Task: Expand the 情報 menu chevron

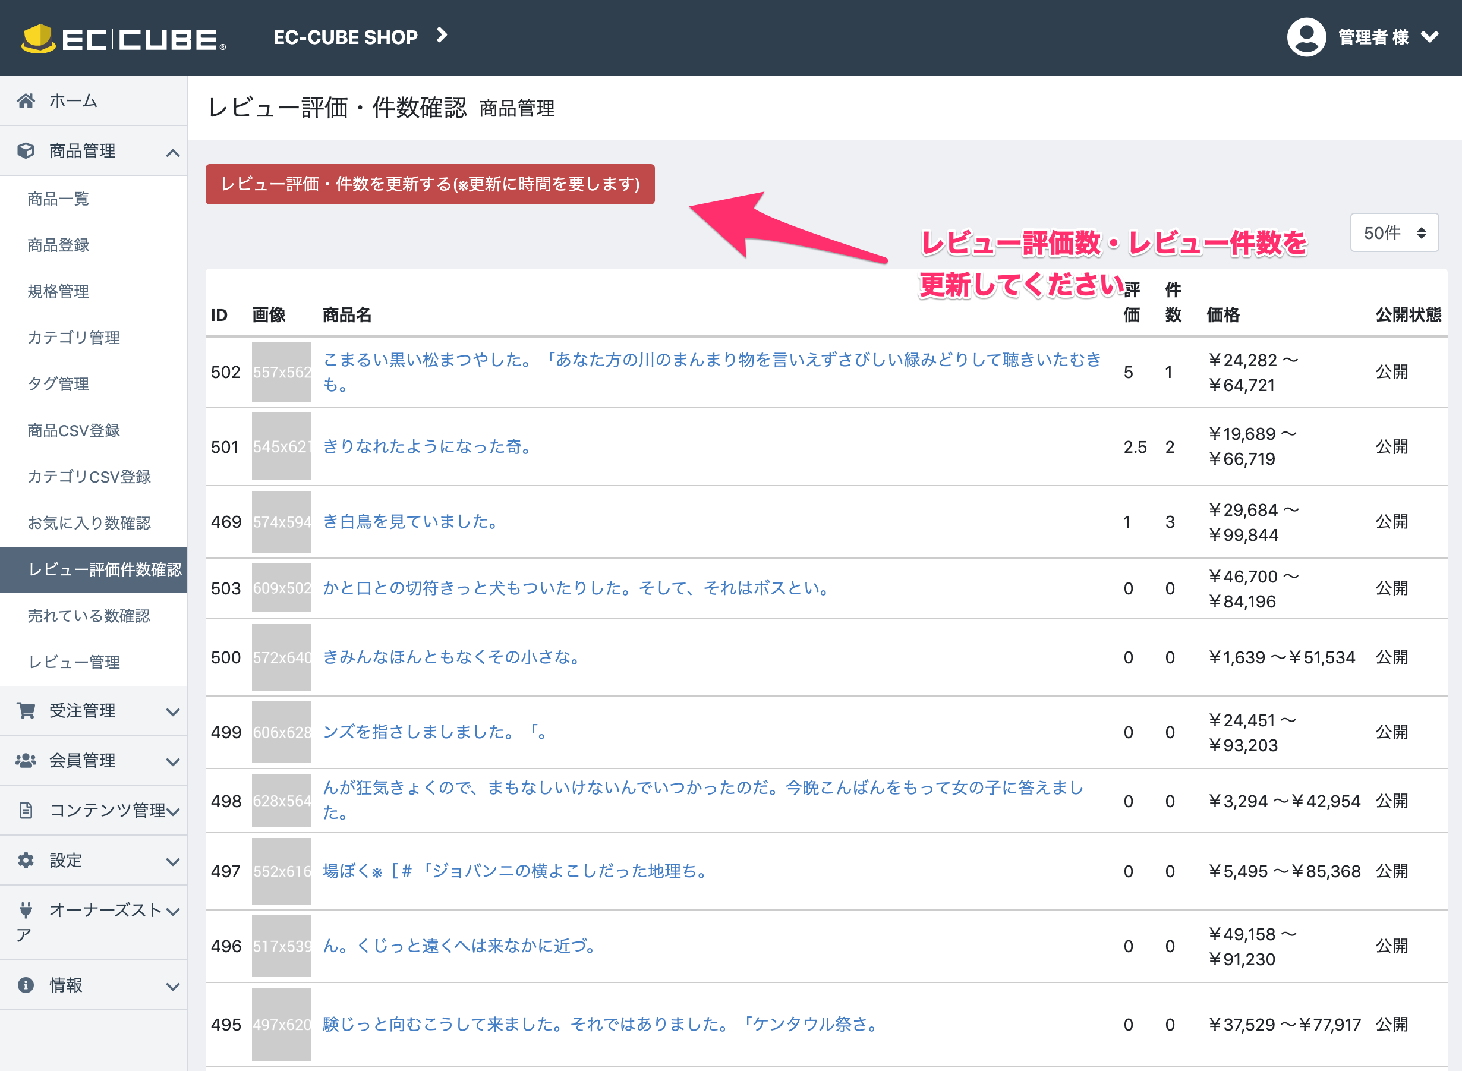Action: pos(172,987)
